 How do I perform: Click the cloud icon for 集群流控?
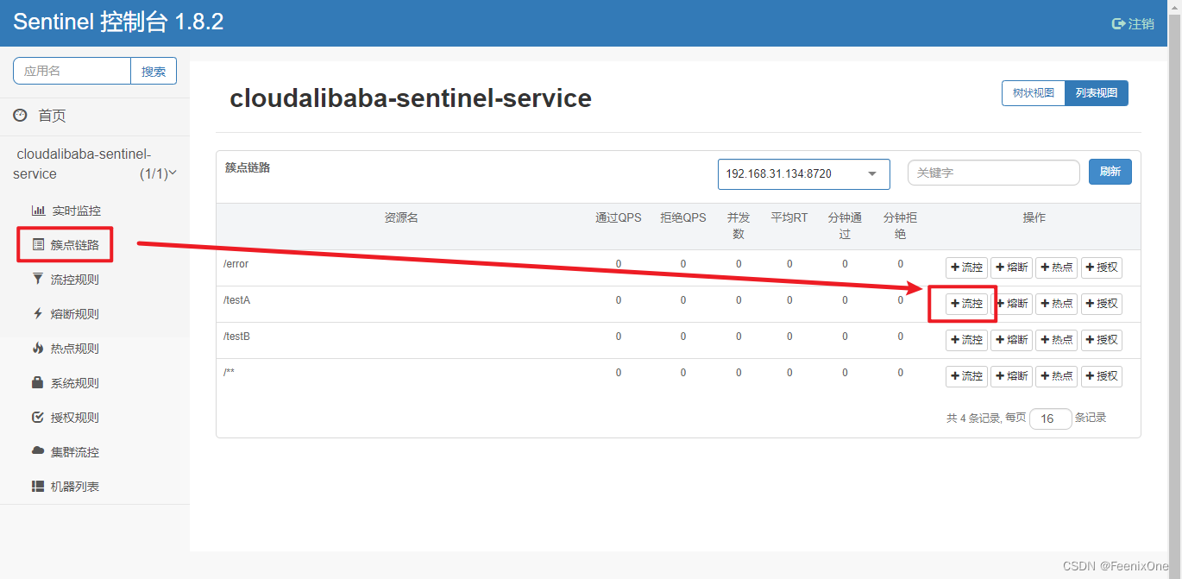coord(38,451)
